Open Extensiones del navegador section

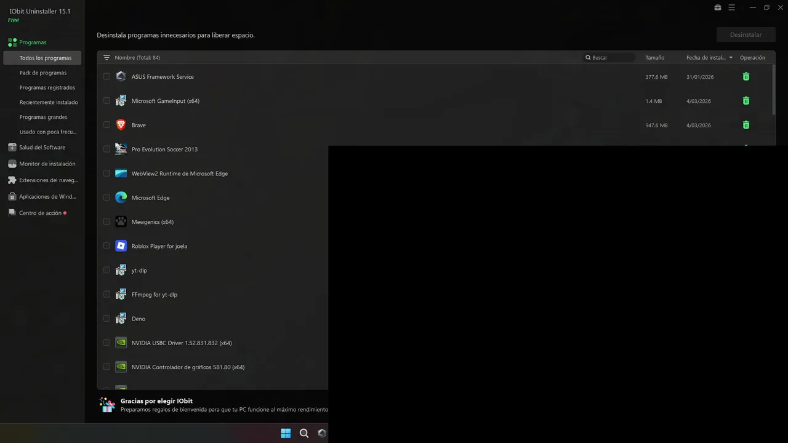(x=42, y=180)
